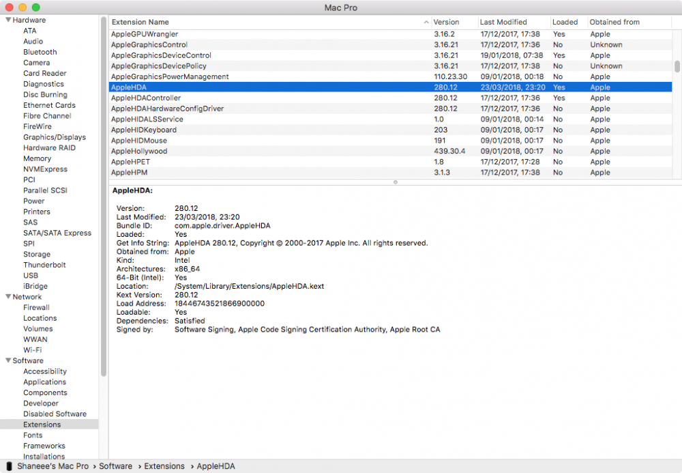
Task: Open the Camera hardware category
Action: tap(37, 63)
